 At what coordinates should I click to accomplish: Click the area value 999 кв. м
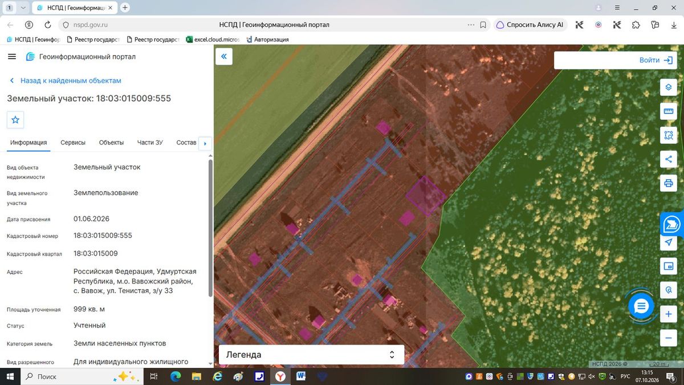(x=89, y=309)
